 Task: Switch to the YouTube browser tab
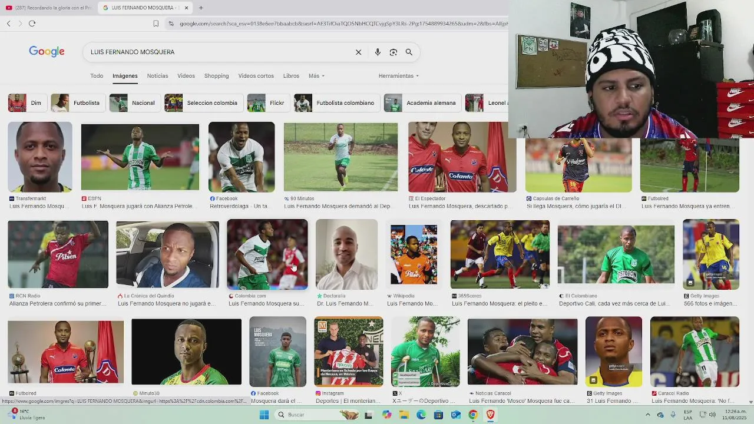(x=49, y=8)
